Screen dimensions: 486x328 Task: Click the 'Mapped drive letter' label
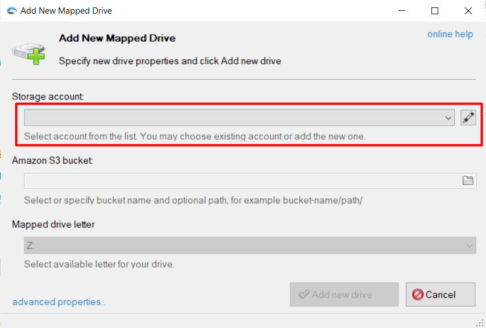[53, 224]
